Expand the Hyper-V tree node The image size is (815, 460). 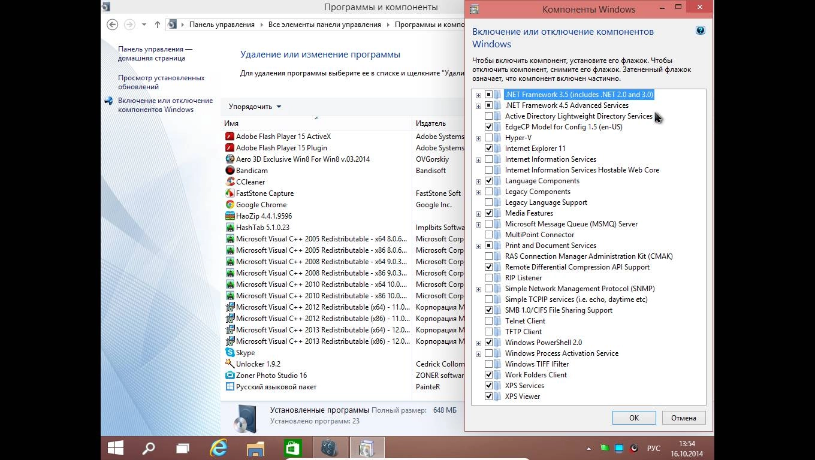(478, 138)
